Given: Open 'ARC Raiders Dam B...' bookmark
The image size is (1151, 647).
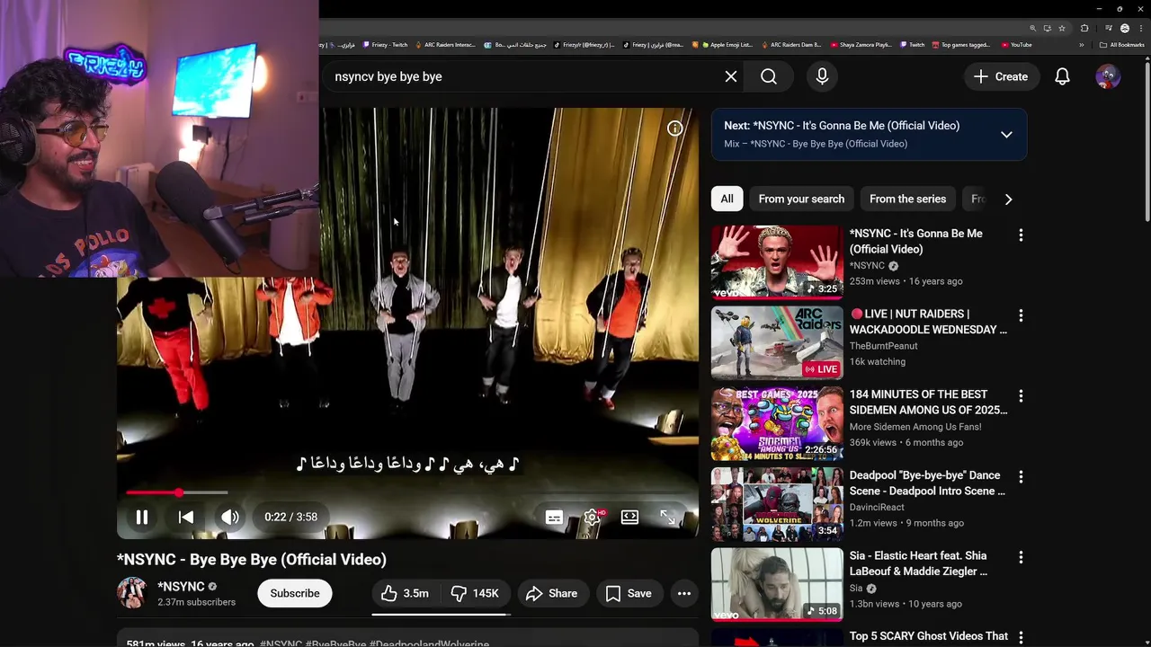Looking at the screenshot, I should click(791, 45).
